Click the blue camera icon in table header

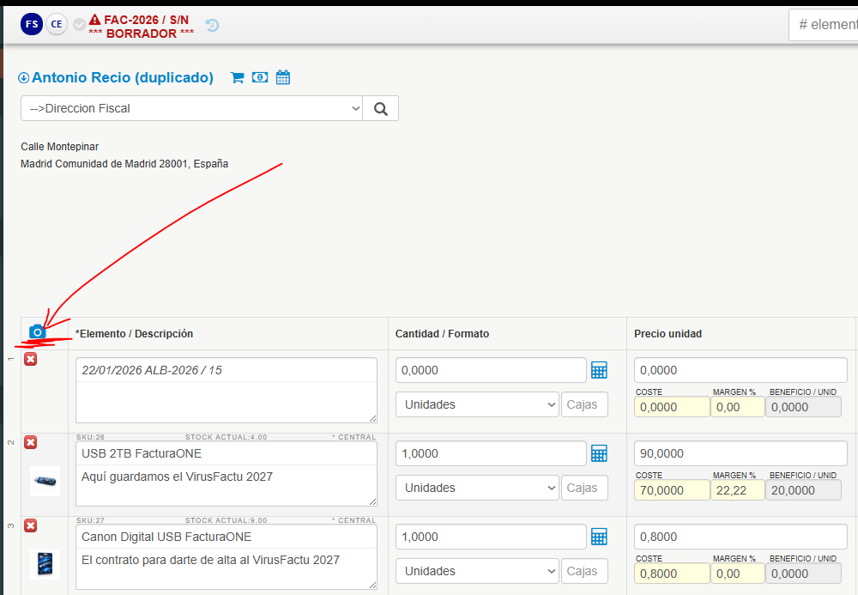pyautogui.click(x=37, y=331)
